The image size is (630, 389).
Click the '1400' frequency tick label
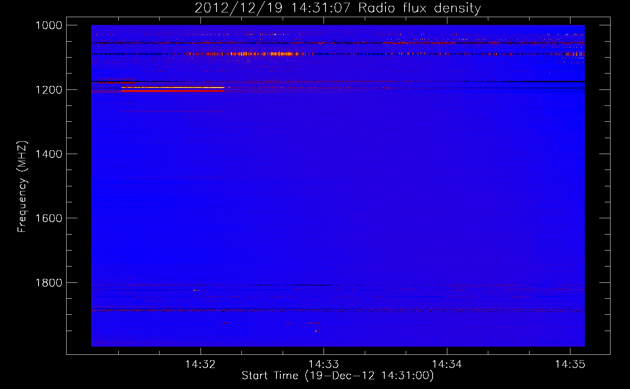[x=49, y=154]
